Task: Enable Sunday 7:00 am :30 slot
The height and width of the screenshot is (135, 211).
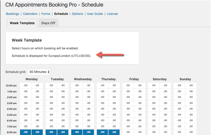Action: tap(191, 126)
